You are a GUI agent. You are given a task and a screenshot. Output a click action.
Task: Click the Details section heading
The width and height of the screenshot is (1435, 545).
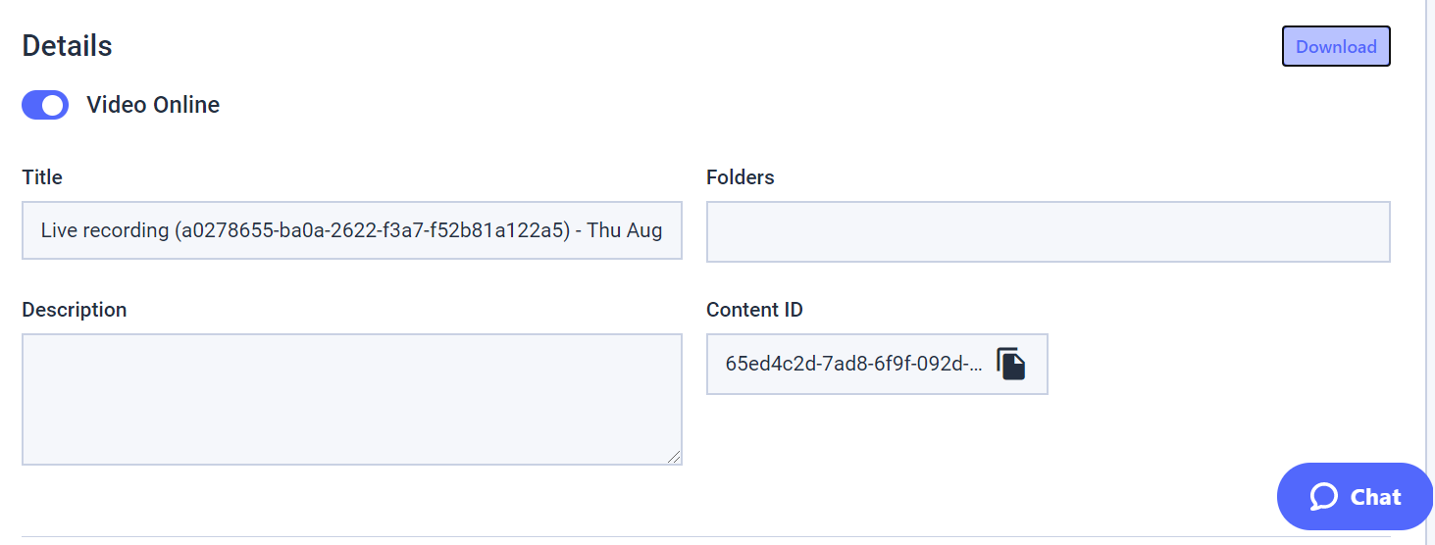click(67, 46)
